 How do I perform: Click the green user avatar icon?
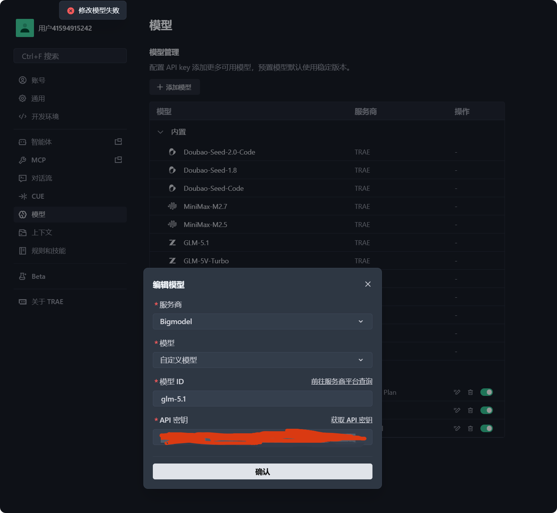pyautogui.click(x=25, y=28)
